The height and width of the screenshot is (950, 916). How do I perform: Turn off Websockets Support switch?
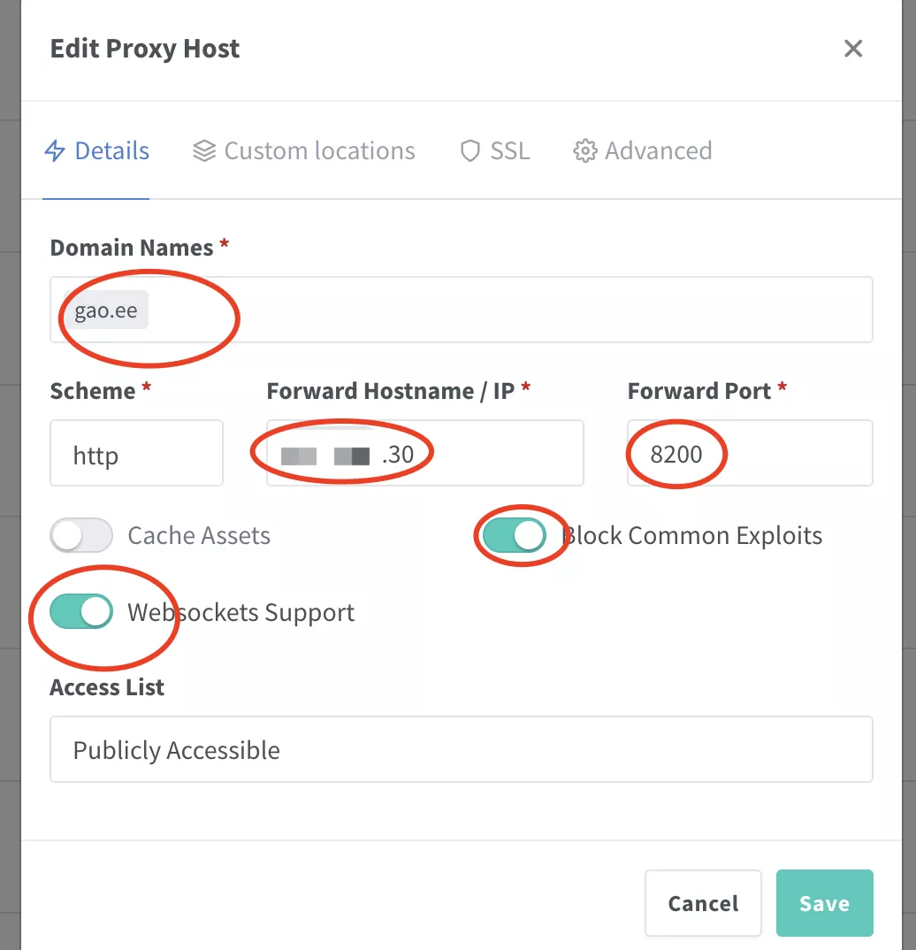(81, 612)
